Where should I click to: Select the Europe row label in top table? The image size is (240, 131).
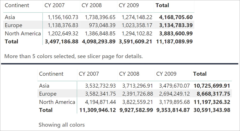(13, 25)
